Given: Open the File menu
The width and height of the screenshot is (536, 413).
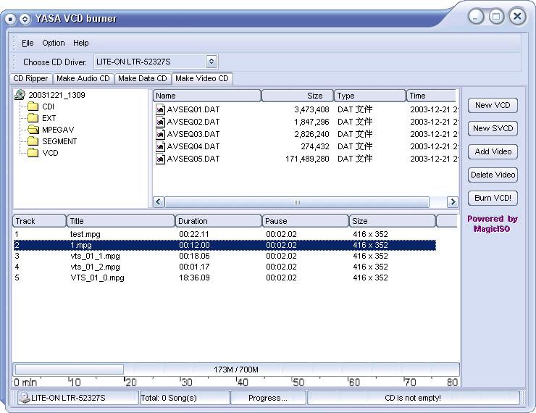Looking at the screenshot, I should click(x=28, y=43).
